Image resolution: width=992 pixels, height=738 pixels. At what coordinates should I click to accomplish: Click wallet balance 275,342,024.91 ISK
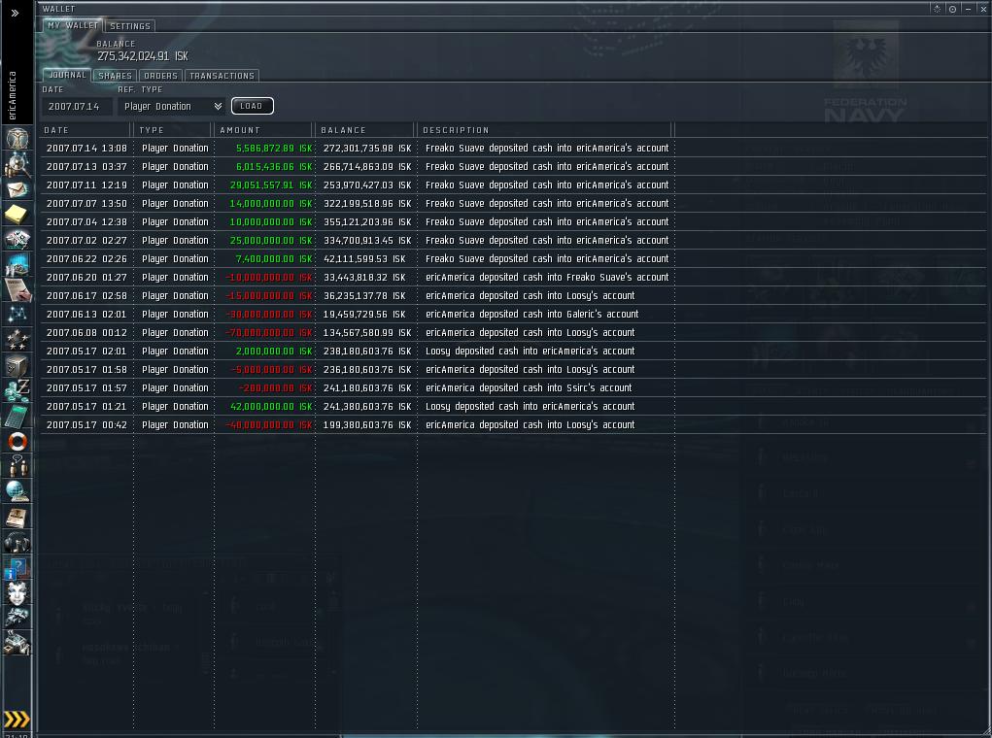(143, 56)
